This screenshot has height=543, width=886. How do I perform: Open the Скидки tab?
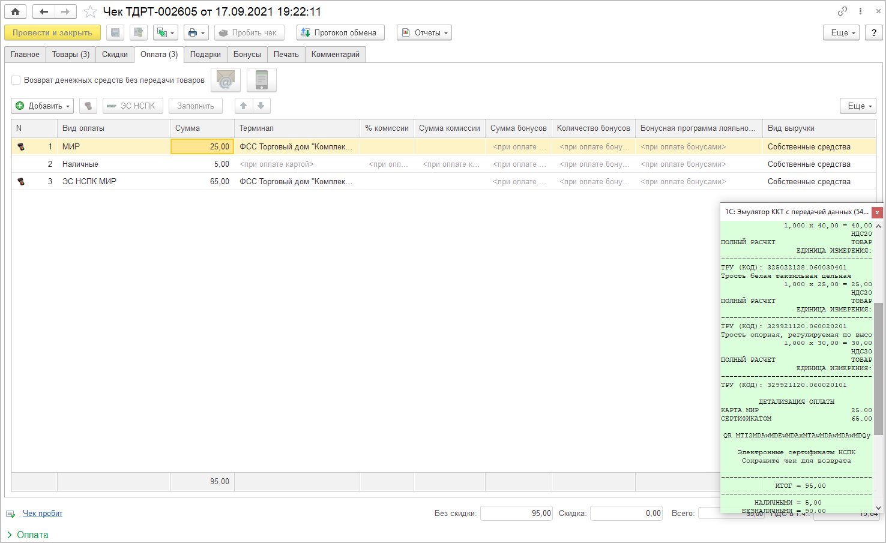(115, 55)
